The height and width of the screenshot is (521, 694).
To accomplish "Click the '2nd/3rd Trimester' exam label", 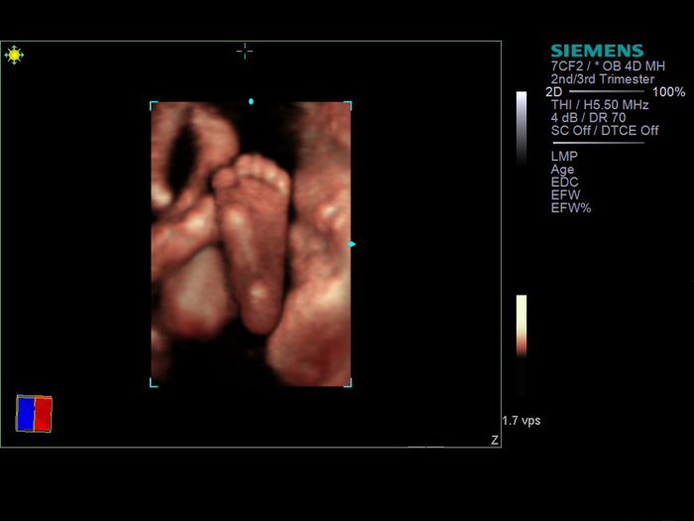I will pyautogui.click(x=603, y=78).
